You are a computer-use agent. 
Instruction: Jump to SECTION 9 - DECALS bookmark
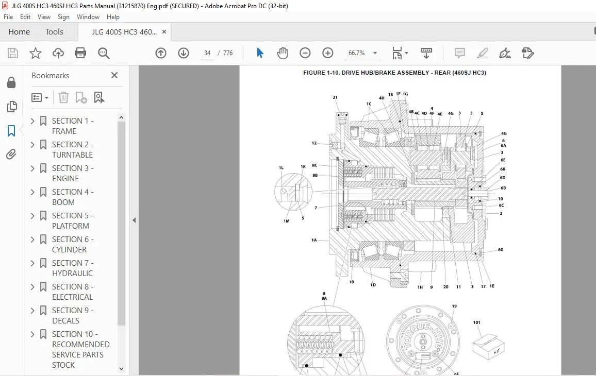pos(73,316)
